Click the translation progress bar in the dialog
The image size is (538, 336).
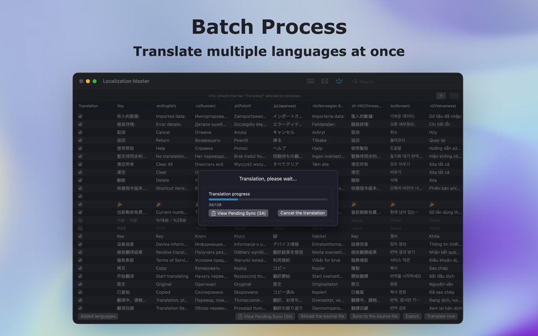(x=268, y=199)
